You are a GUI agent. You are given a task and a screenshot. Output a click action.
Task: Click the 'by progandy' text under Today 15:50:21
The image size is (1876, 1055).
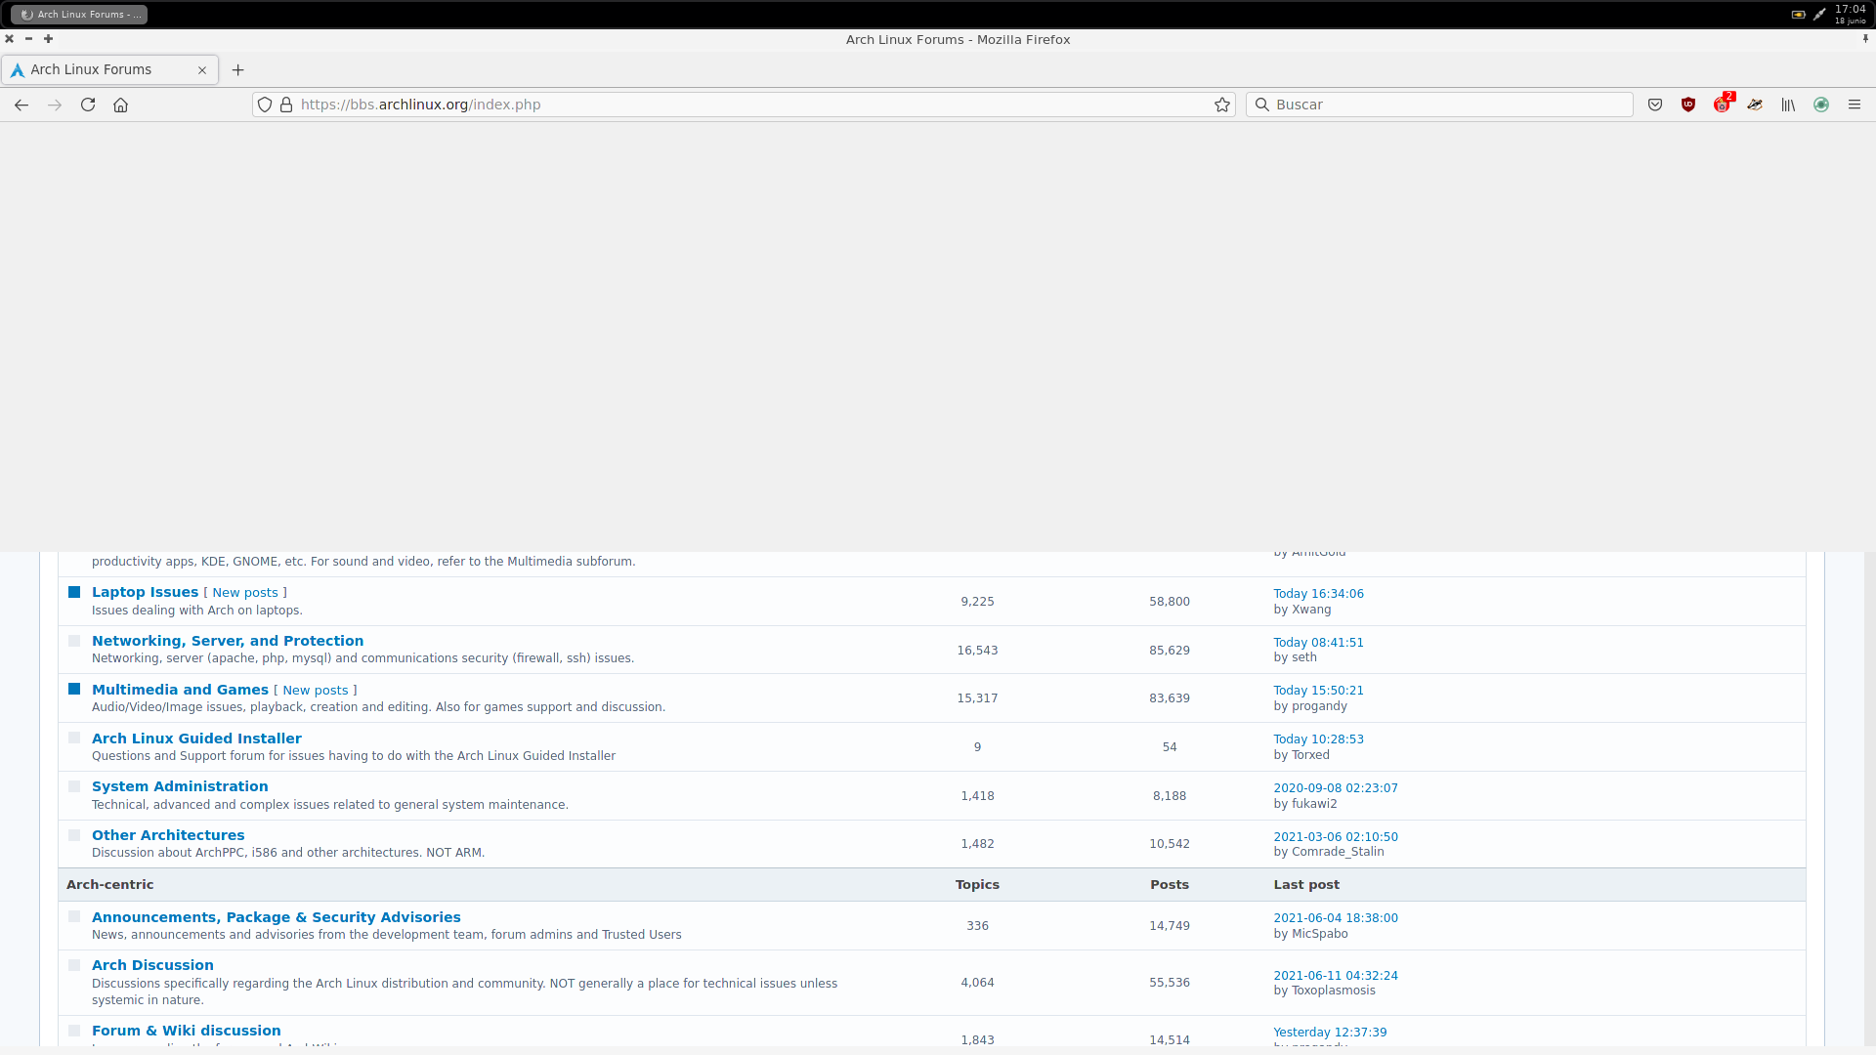(1310, 706)
